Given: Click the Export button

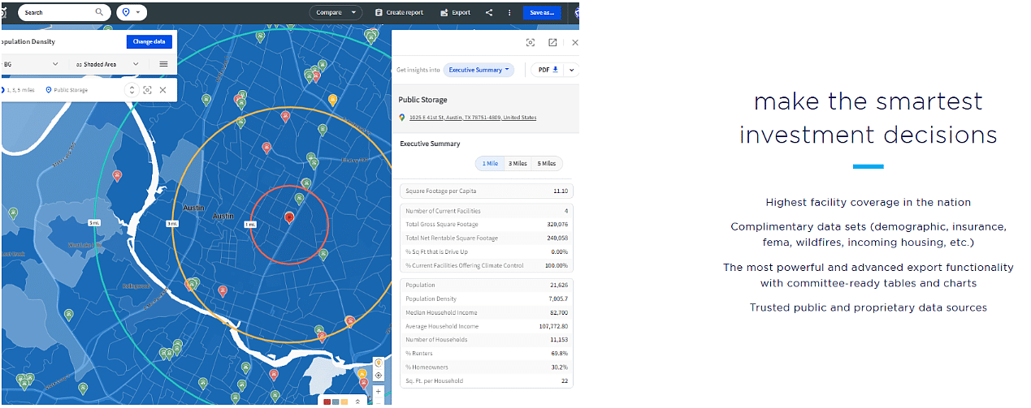Looking at the screenshot, I should [455, 12].
